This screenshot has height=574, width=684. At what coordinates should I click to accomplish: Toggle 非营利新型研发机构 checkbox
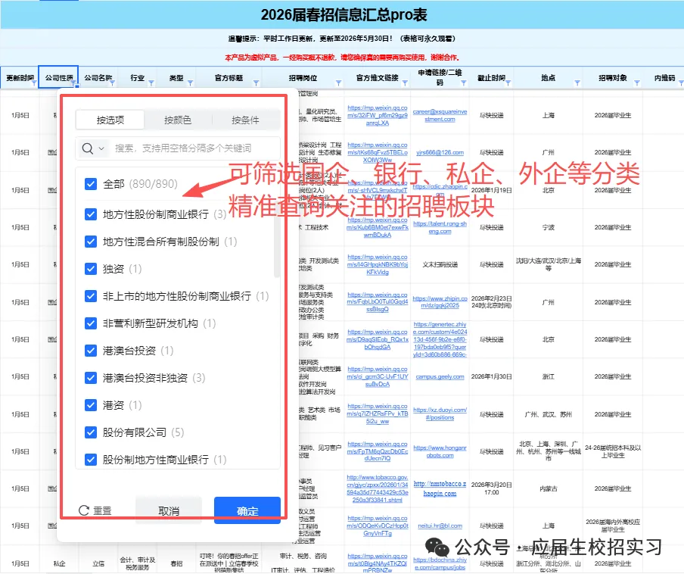91,323
